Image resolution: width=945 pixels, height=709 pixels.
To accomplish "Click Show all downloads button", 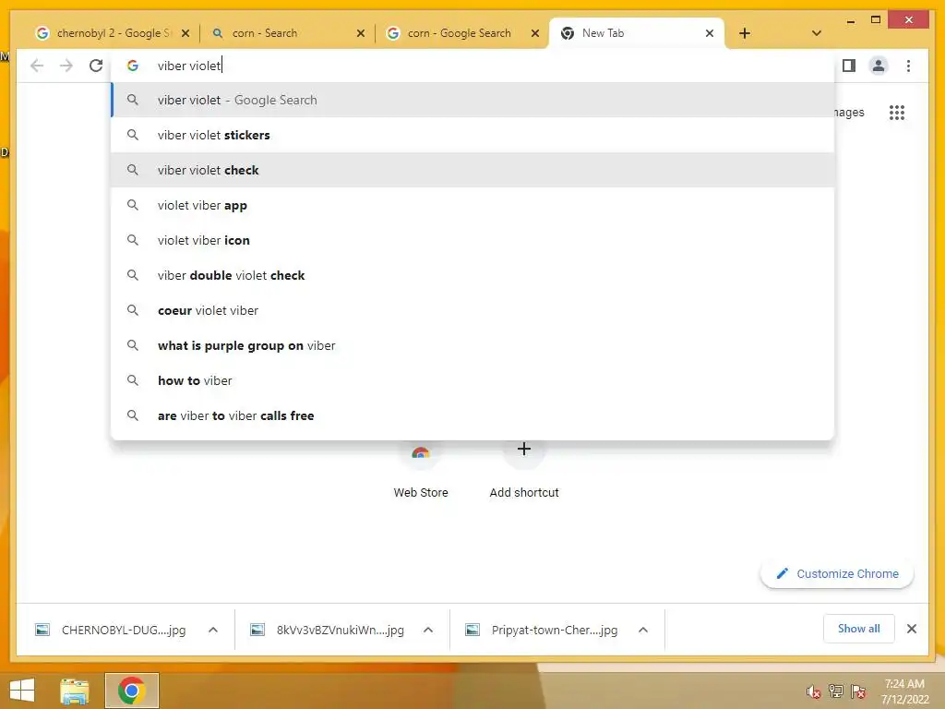I will pos(859,629).
